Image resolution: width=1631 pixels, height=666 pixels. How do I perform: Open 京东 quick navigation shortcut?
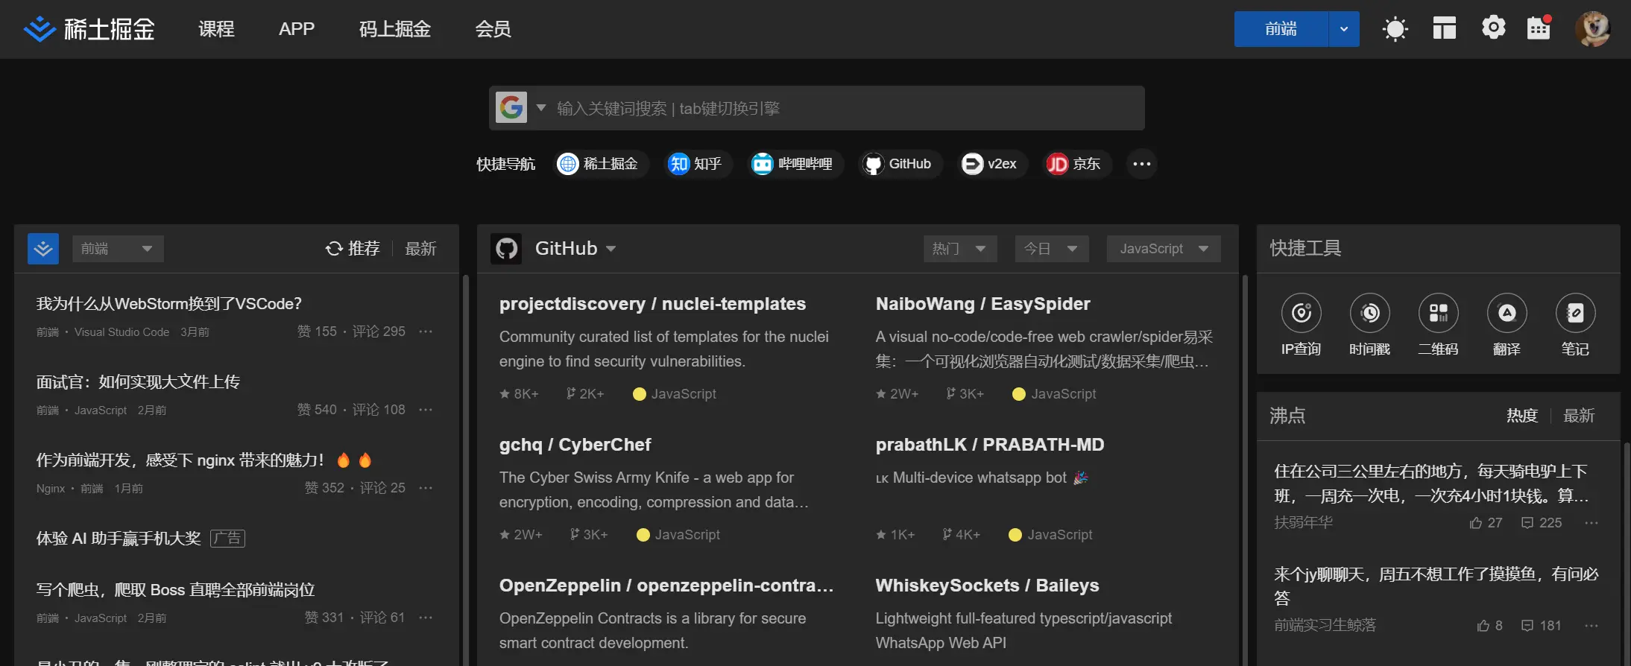[x=1076, y=164]
